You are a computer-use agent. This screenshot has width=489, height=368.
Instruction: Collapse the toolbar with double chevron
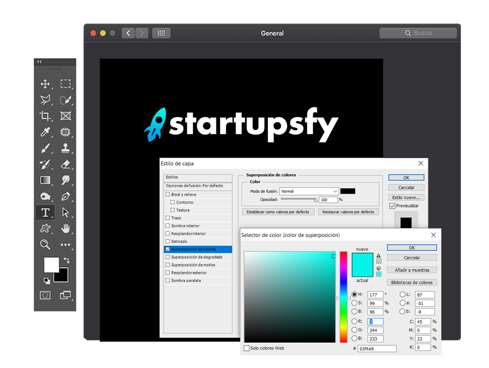tap(39, 62)
